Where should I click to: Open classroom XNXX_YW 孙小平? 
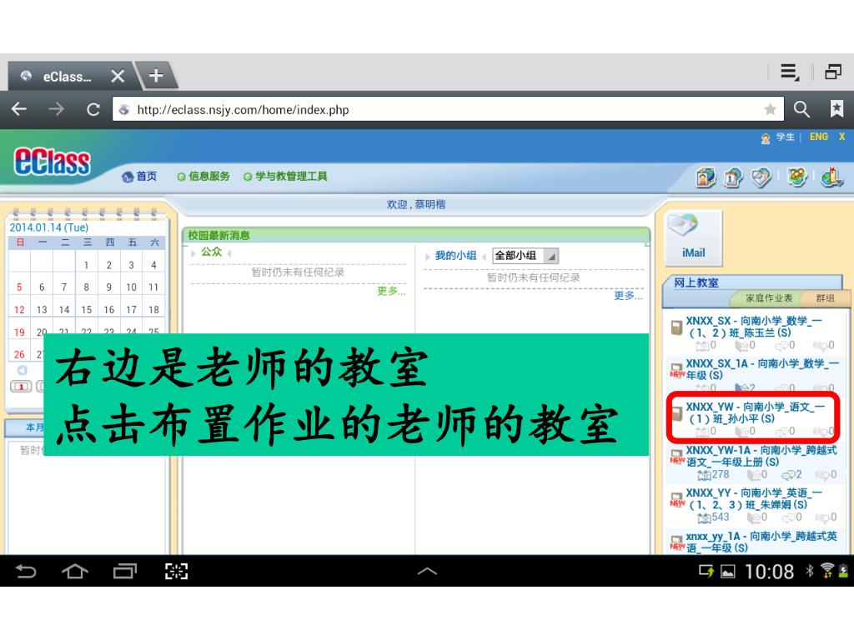(x=755, y=412)
